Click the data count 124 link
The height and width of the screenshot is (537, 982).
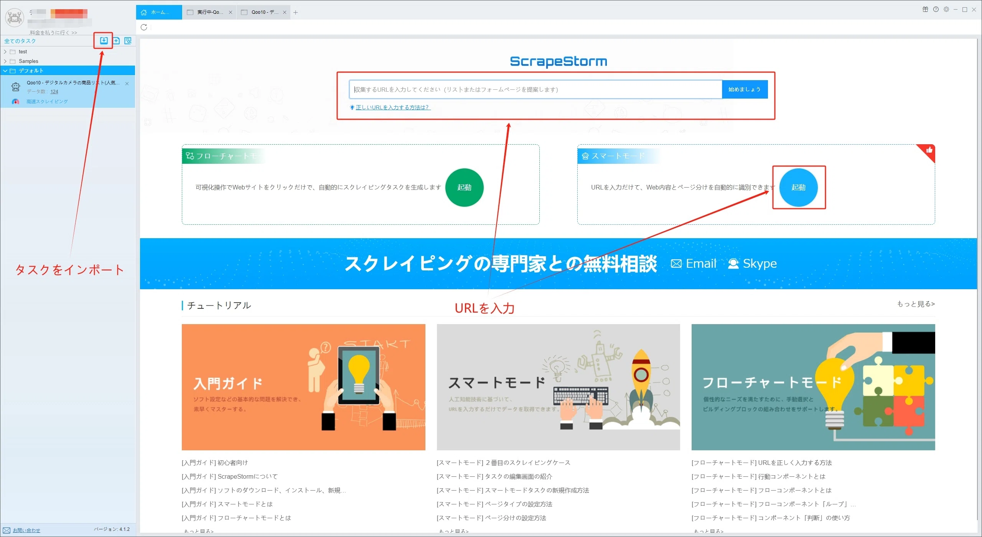[x=54, y=92]
